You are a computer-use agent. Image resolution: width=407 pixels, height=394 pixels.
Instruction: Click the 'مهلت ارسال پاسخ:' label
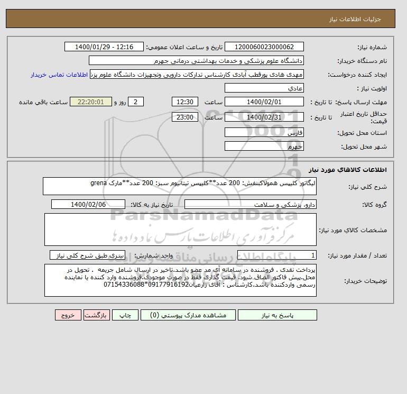pos(361,102)
